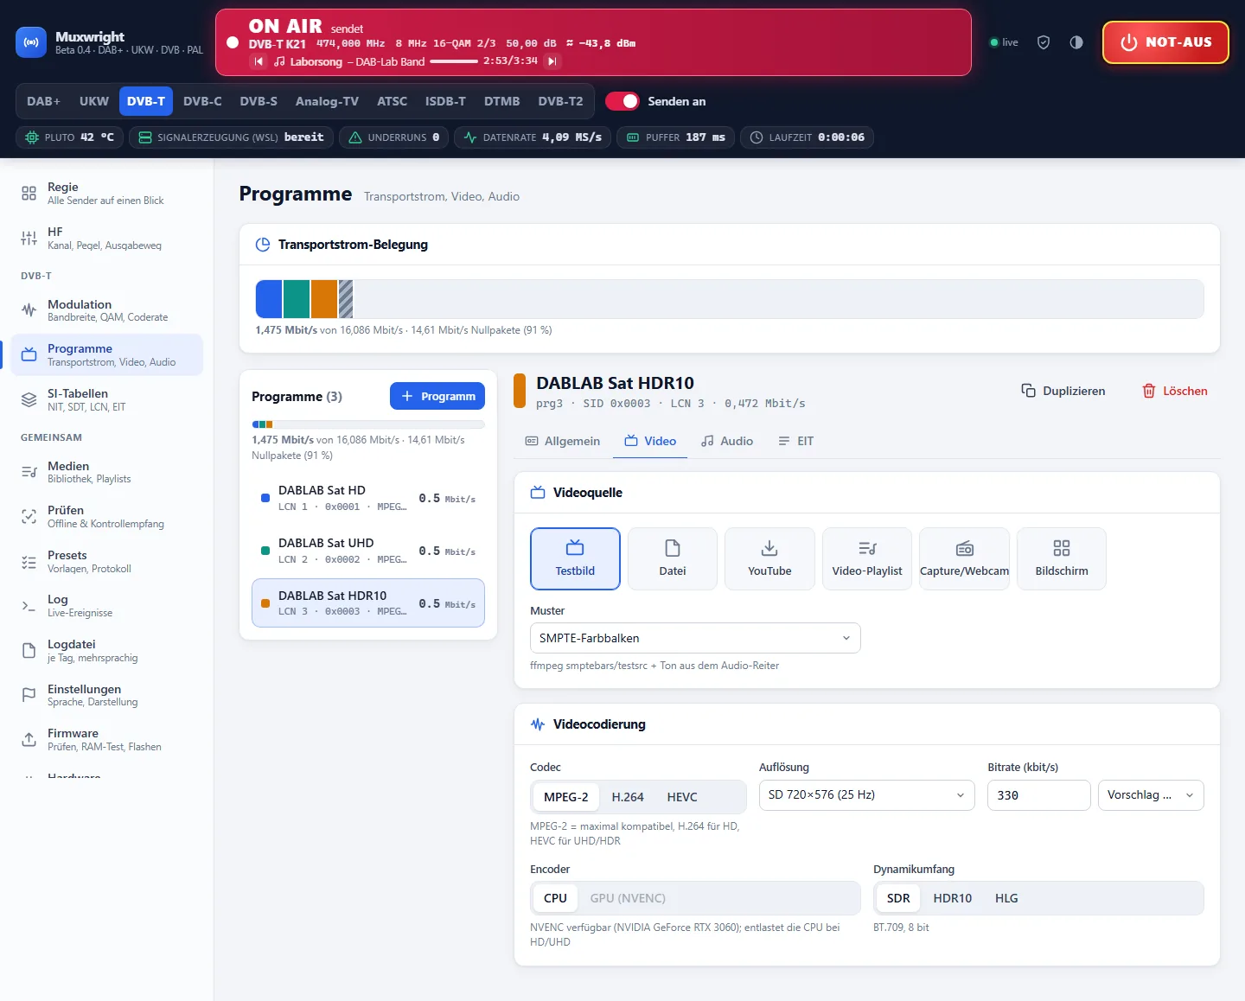The image size is (1245, 1001).
Task: Open the Auflösung dropdown
Action: (867, 795)
